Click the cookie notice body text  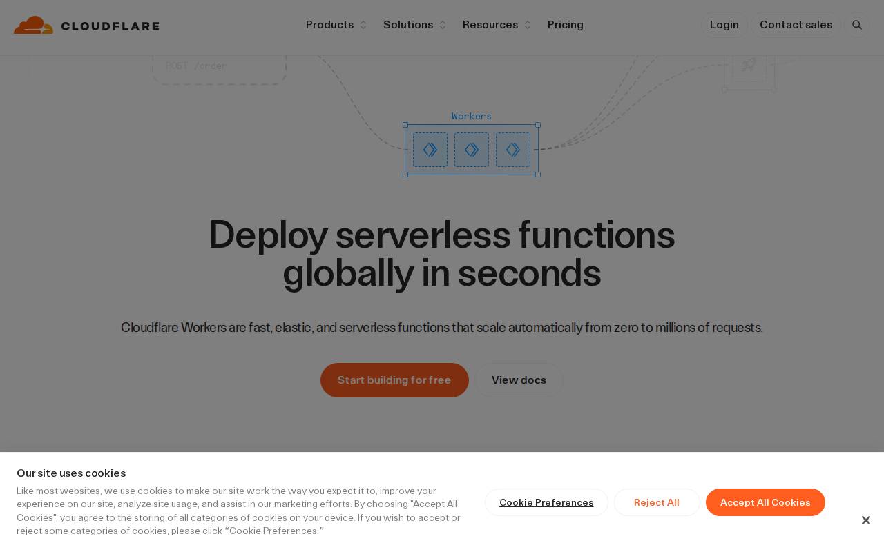(239, 511)
